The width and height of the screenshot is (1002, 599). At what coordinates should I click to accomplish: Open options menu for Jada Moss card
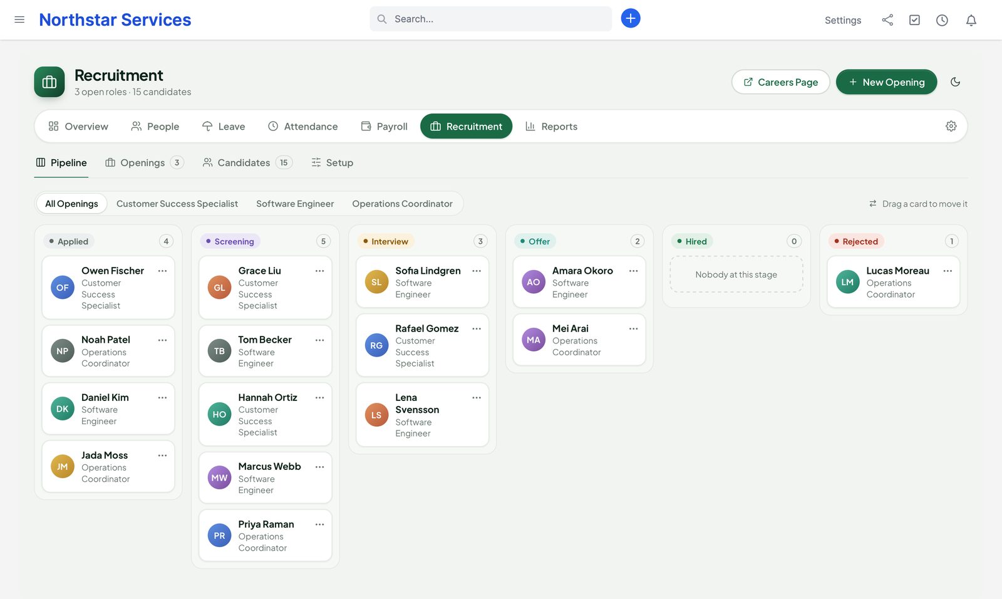[163, 455]
